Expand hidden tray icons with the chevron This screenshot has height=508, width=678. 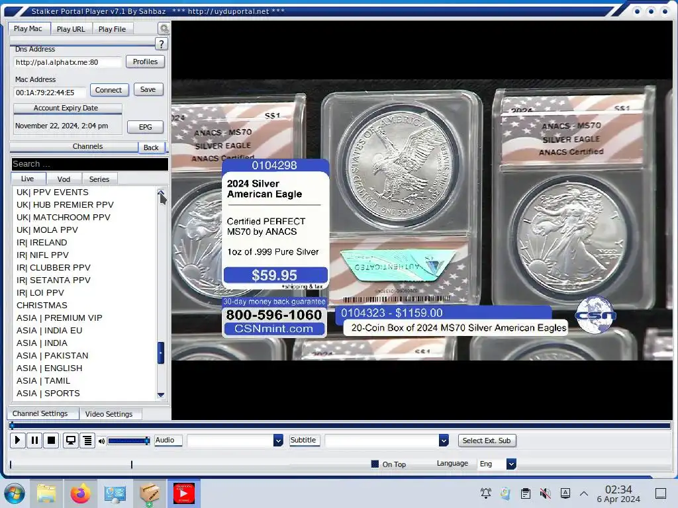click(x=584, y=493)
